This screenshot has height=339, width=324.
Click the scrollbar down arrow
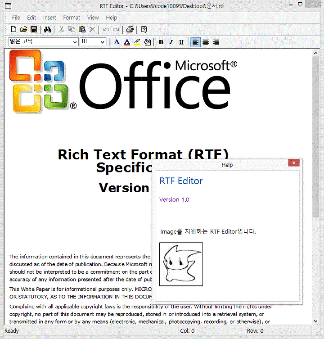point(315,321)
